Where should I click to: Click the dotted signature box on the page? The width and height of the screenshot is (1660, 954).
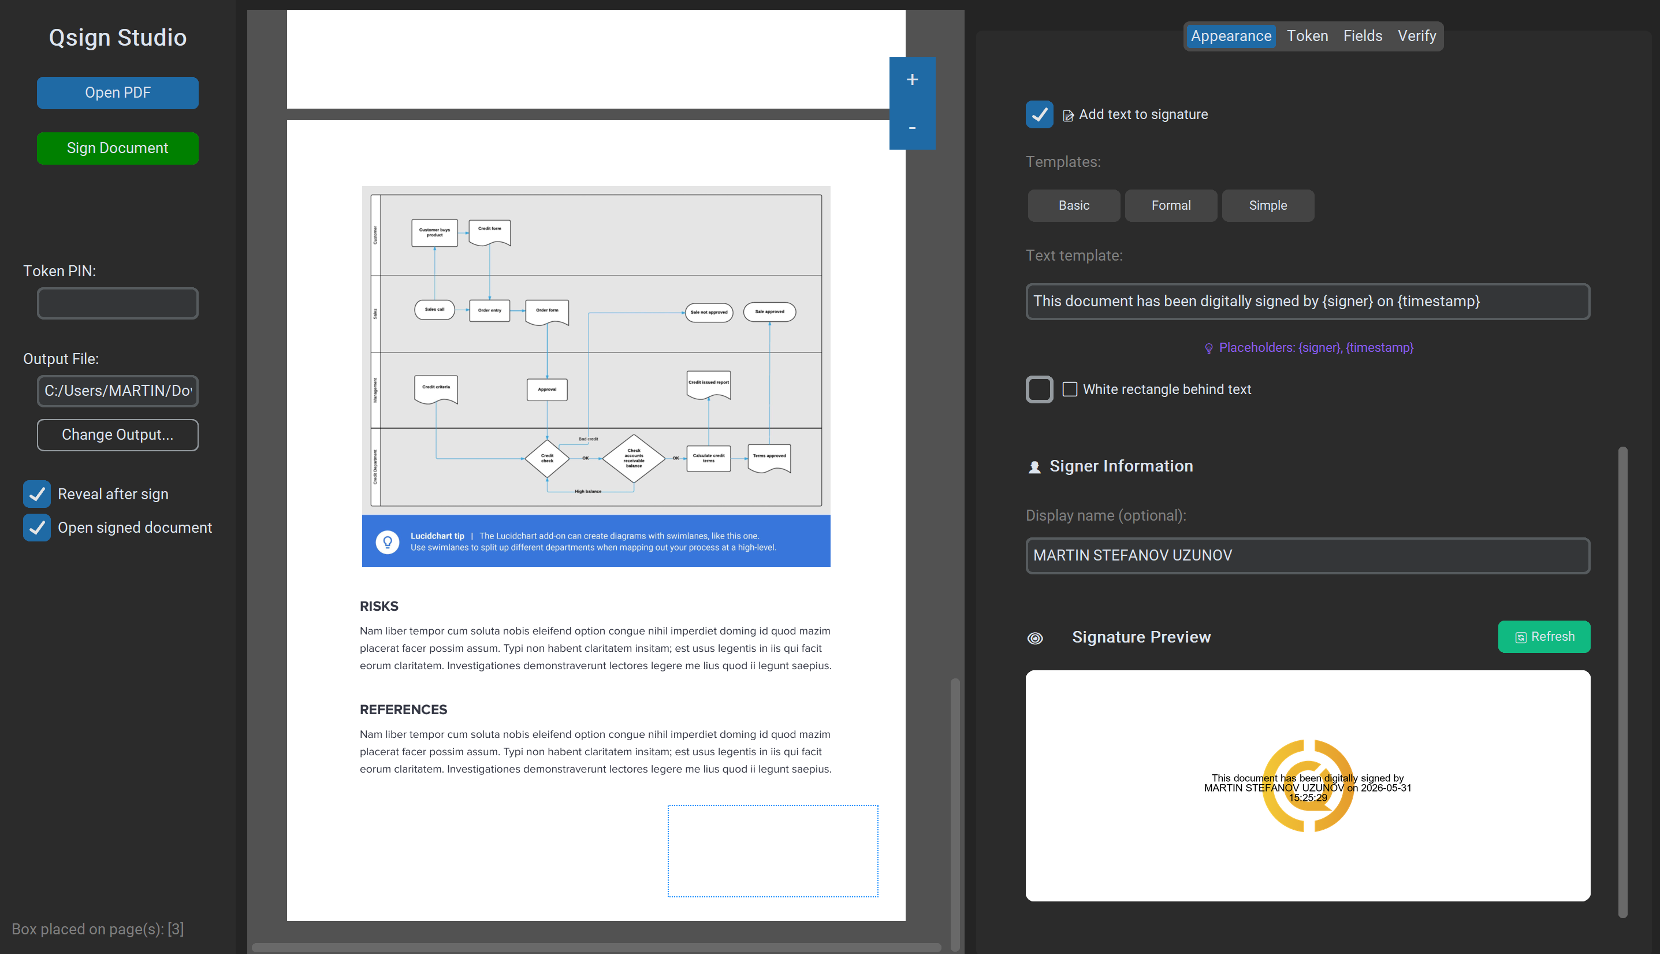point(773,851)
